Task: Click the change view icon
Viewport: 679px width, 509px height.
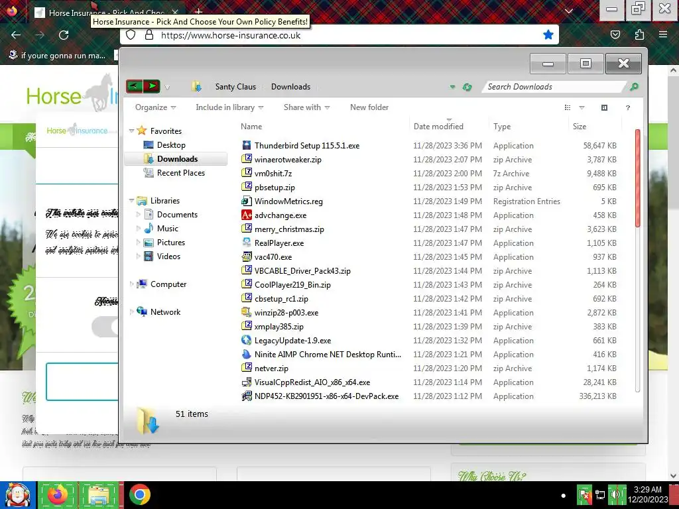Action: [568, 107]
